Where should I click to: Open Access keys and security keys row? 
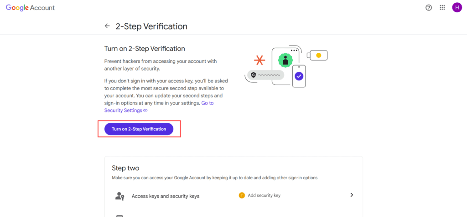tap(234, 196)
